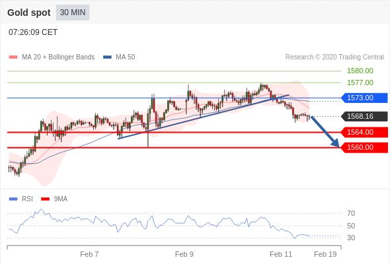This screenshot has height=264, width=390.
Task: Click the Feb 19 date marker
Action: 325,254
